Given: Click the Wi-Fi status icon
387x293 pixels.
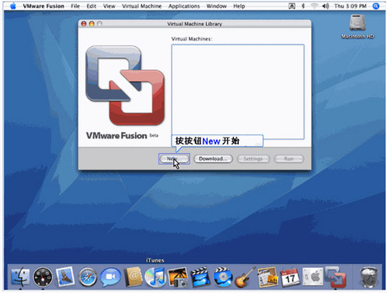Looking at the screenshot, I should coord(314,6).
